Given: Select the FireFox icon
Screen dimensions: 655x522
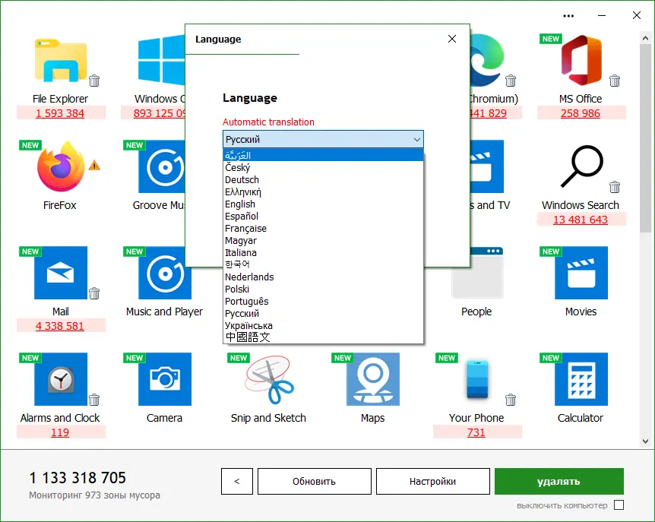Looking at the screenshot, I should [61, 166].
